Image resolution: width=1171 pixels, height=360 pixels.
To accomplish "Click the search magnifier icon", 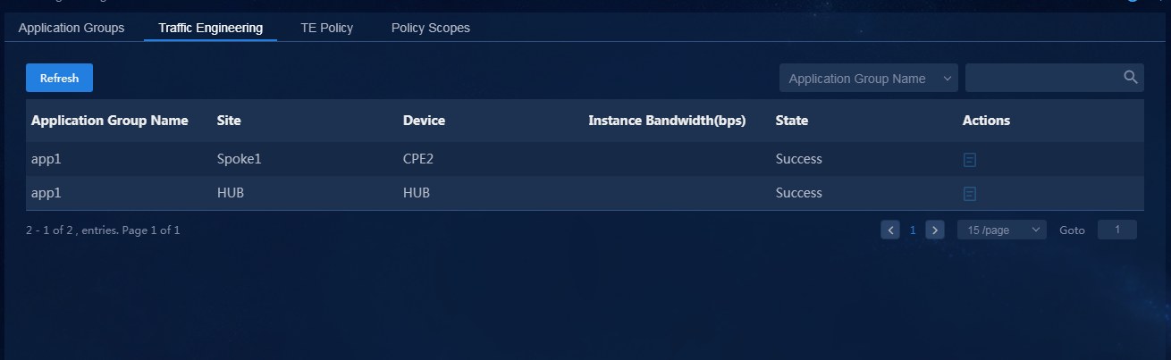I will [x=1131, y=77].
